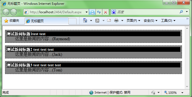Click the Print icon
This screenshot has height=97, width=192.
[116, 20]
